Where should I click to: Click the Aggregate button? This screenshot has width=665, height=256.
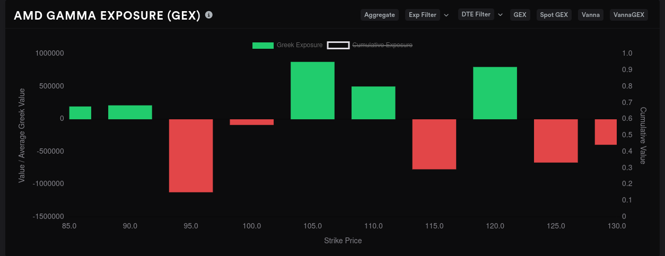(380, 15)
